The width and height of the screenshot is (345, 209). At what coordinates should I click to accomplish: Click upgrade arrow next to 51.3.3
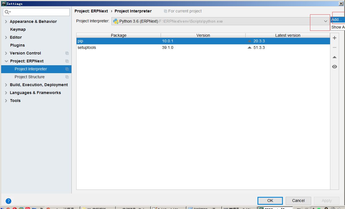(250, 47)
